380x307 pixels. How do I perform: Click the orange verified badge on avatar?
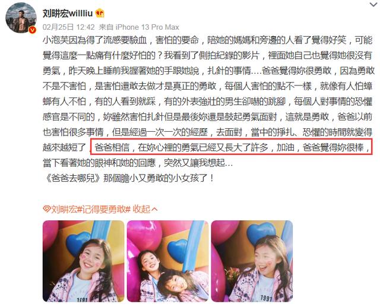point(32,30)
